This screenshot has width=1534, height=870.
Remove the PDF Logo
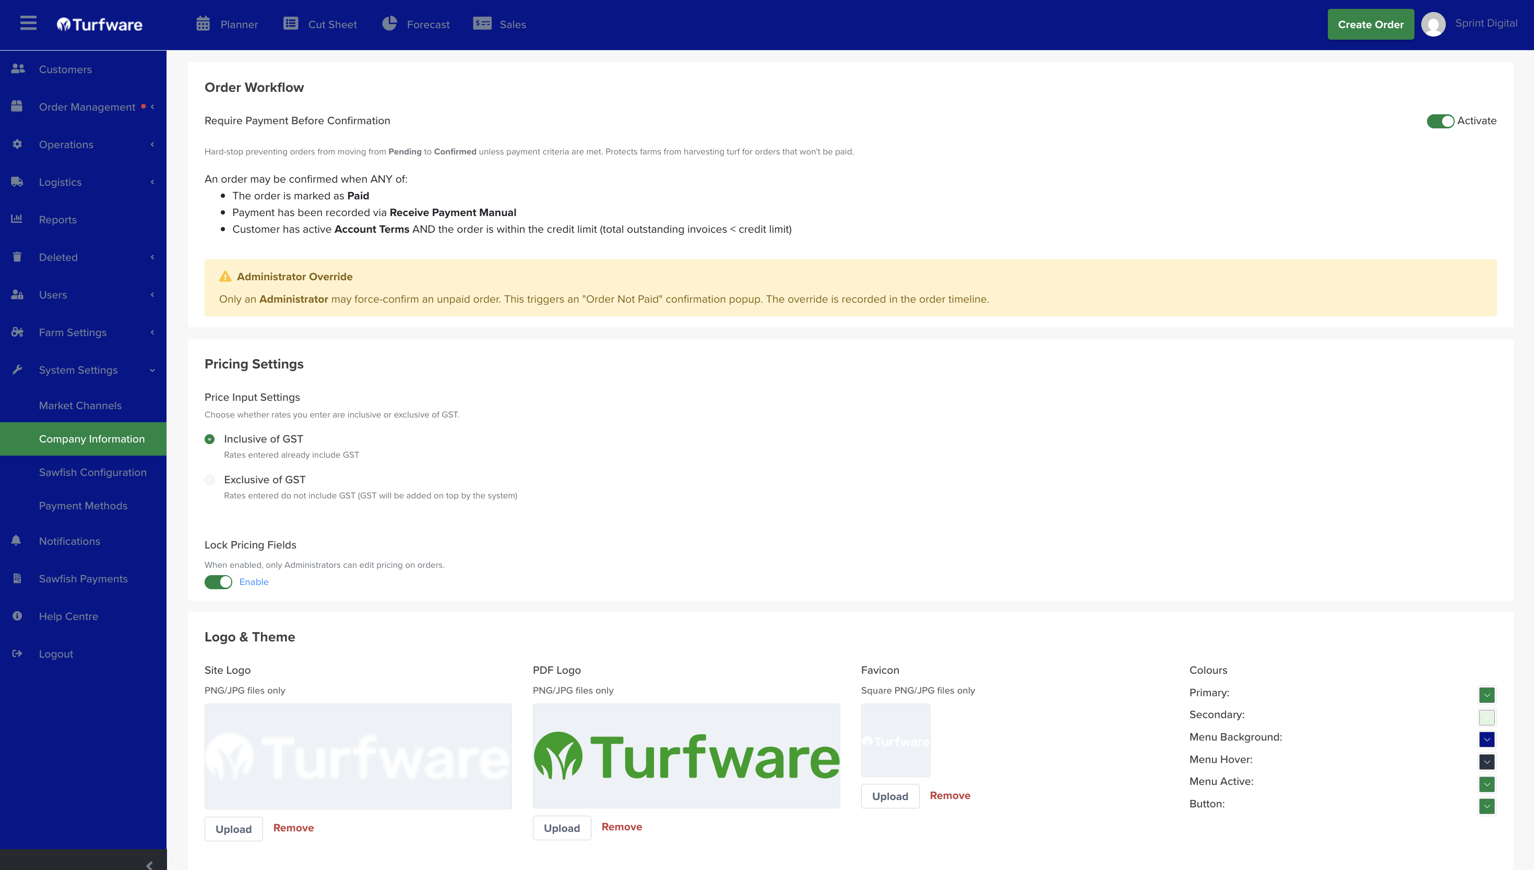(622, 826)
